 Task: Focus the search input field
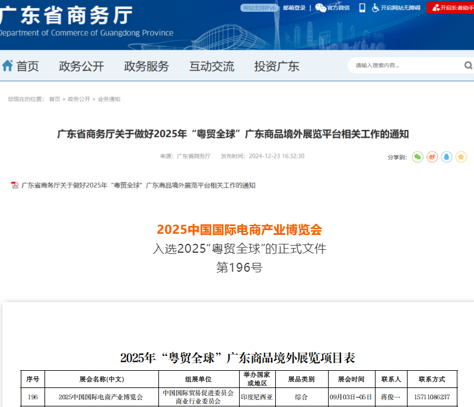405,65
